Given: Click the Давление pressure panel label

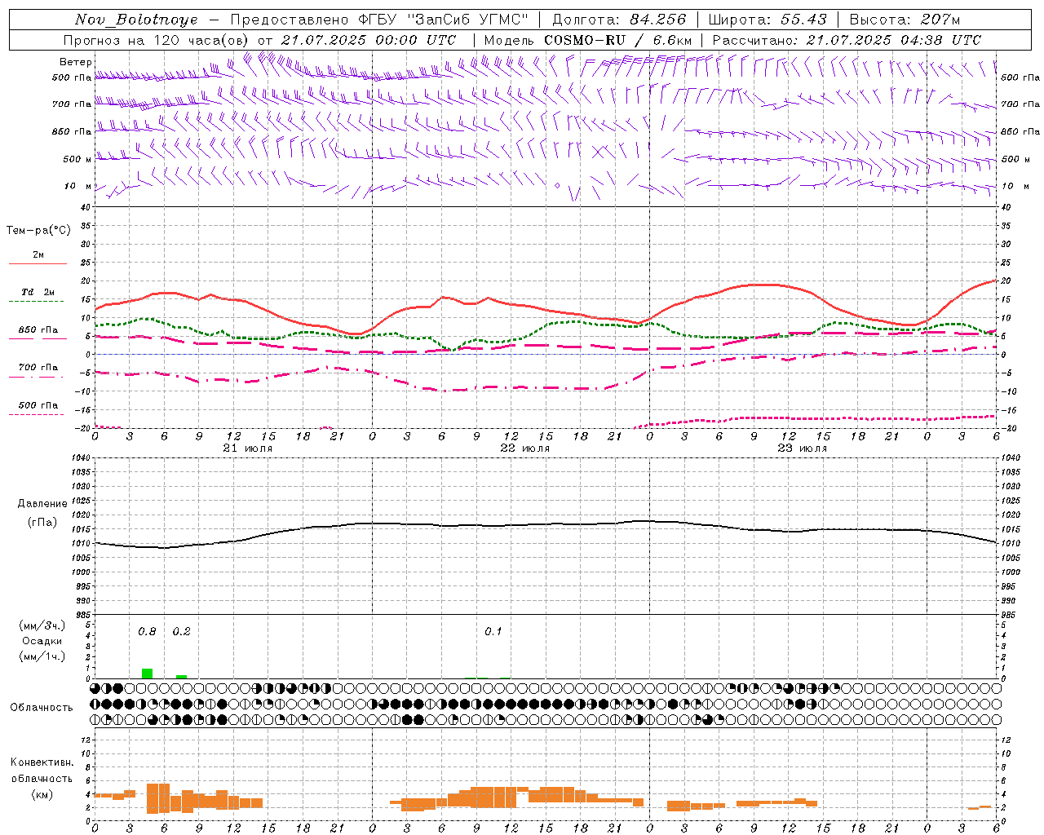Looking at the screenshot, I should [42, 504].
